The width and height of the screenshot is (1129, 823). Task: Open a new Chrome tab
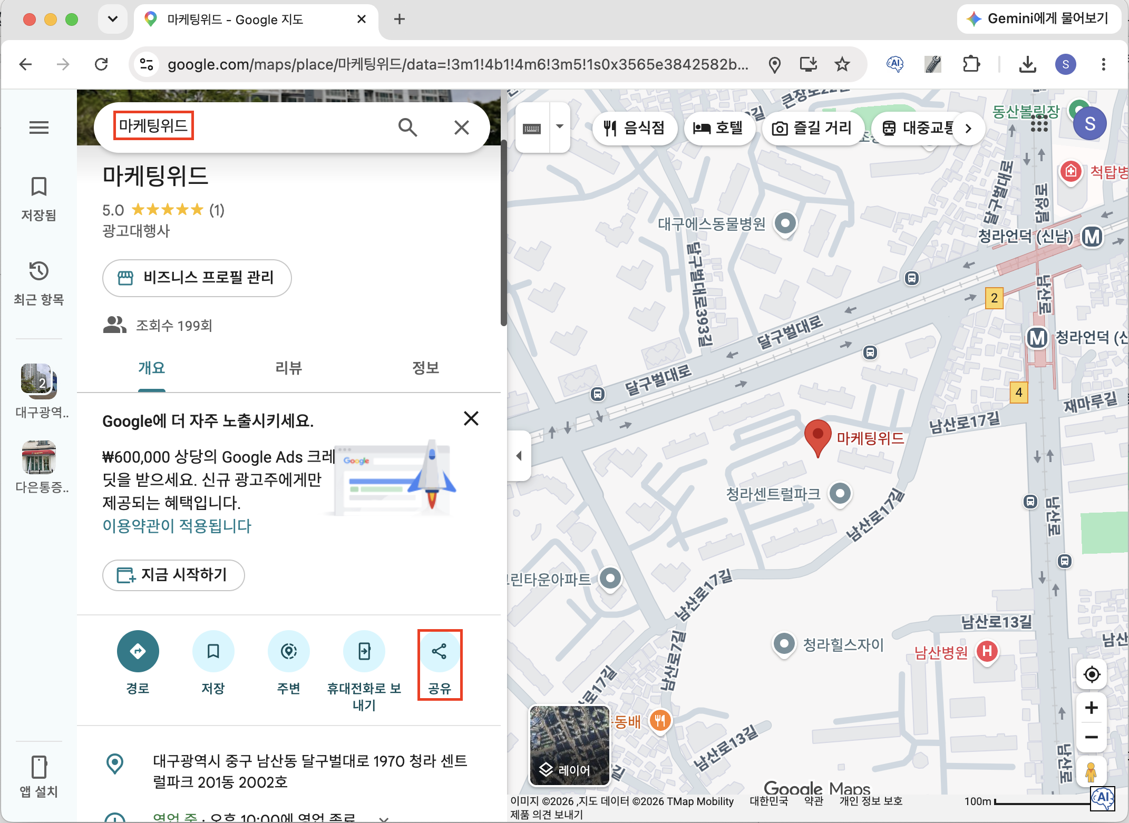point(400,19)
